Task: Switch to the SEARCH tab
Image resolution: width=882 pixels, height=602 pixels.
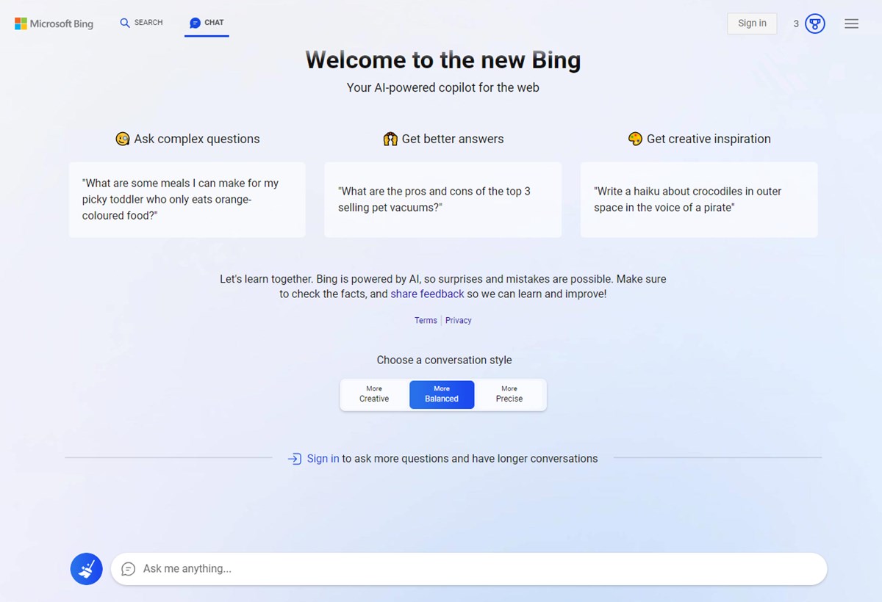Action: click(141, 23)
